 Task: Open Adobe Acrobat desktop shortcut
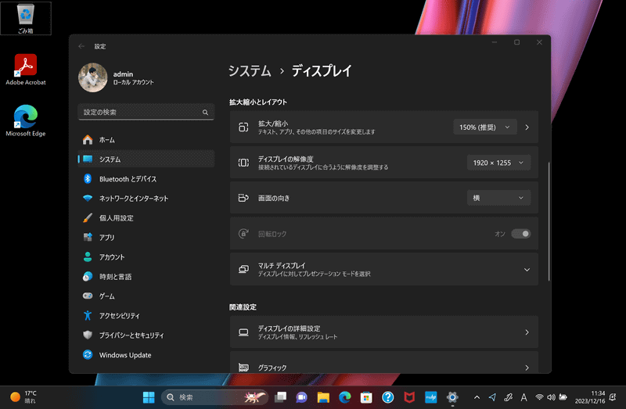[x=26, y=70]
